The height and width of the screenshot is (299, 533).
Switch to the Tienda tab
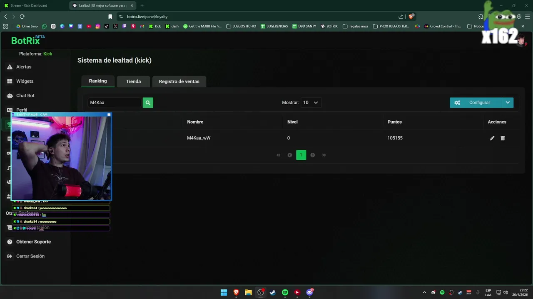[133, 81]
